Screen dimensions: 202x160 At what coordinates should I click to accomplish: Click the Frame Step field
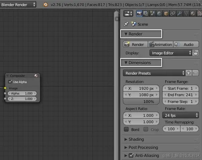[180, 102]
